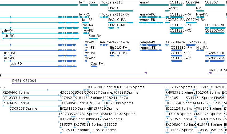Click the EK162706.5prime EST label
The height and width of the screenshot is (134, 227).
(101, 87)
